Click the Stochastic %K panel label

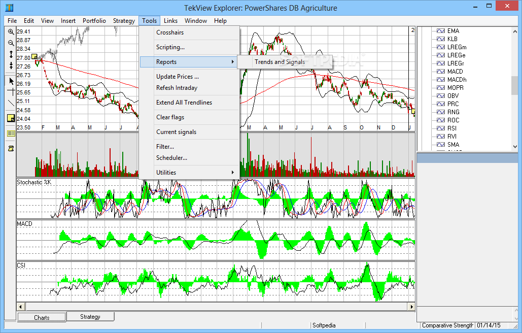[34, 182]
